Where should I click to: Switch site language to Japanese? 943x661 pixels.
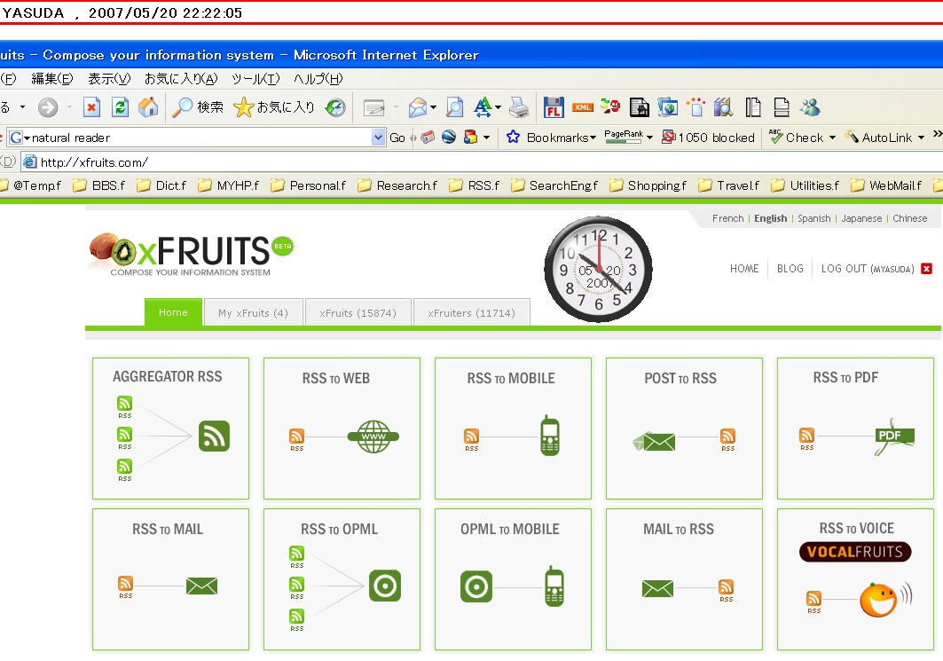(860, 218)
